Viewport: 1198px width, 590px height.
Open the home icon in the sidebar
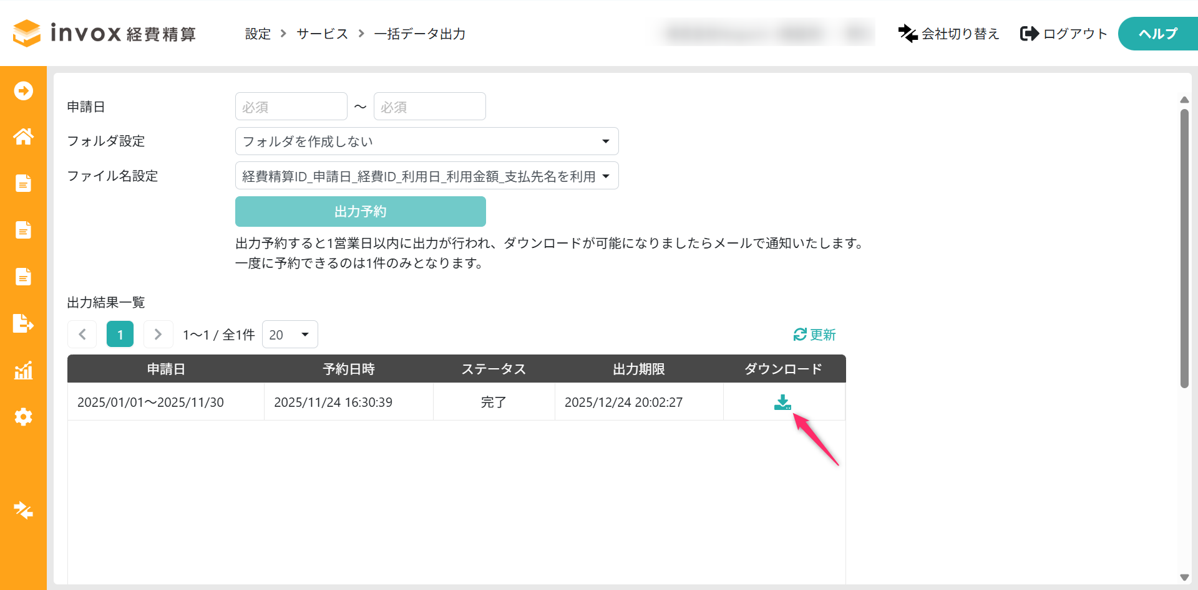coord(23,136)
